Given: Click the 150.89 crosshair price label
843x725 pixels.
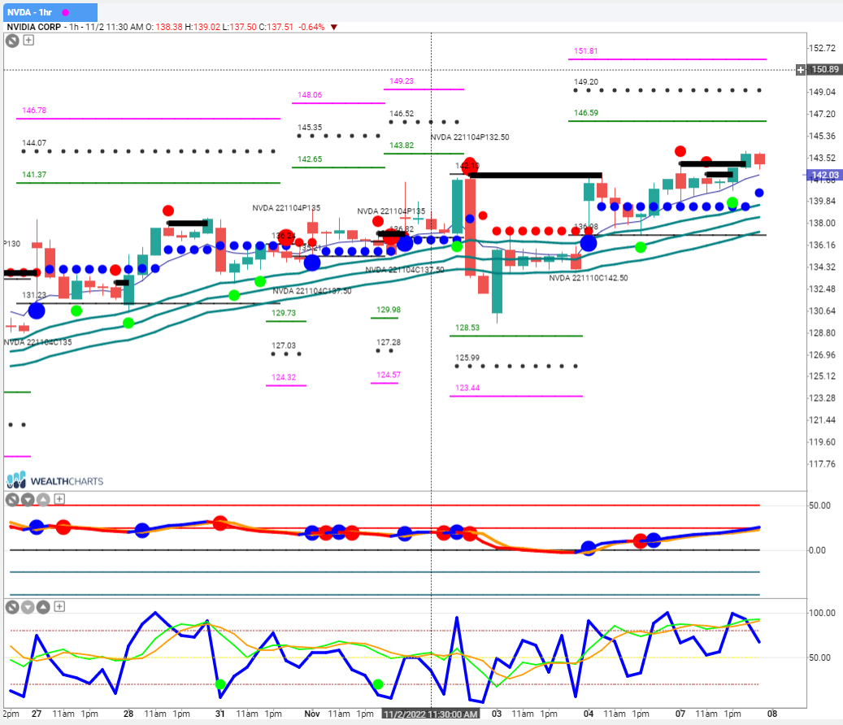Looking at the screenshot, I should pyautogui.click(x=825, y=69).
